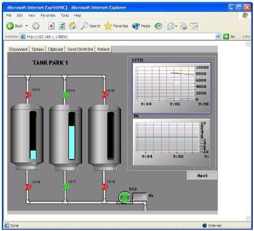Open the Favorites star toolbar button
The image size is (254, 231).
coord(116,26)
